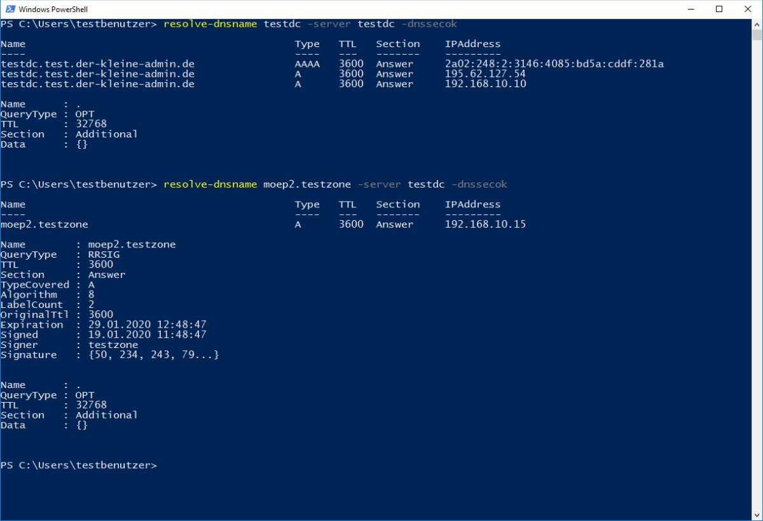Click the moep2.testzone A record entry
763x521 pixels.
[x=45, y=224]
